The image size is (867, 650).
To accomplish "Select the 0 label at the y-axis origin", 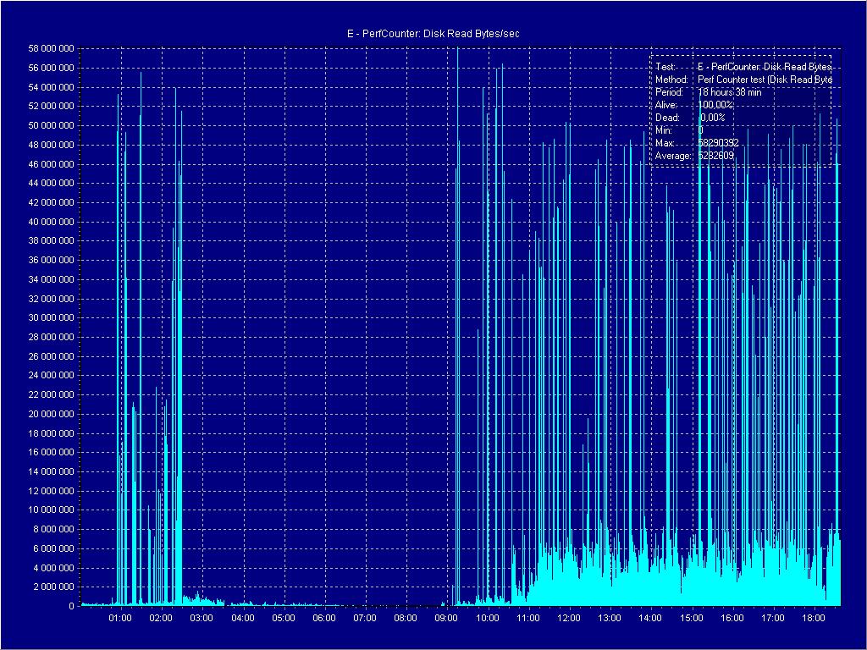I will 71,607.
